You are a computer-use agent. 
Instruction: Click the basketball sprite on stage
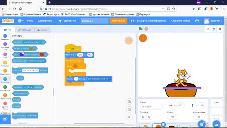[x=143, y=38]
